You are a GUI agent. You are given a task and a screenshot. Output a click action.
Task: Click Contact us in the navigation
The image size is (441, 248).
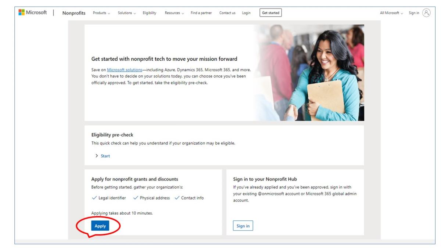point(227,12)
